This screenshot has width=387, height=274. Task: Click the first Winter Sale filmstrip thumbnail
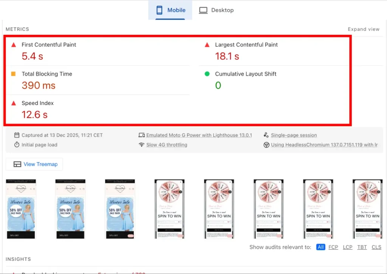point(21,209)
